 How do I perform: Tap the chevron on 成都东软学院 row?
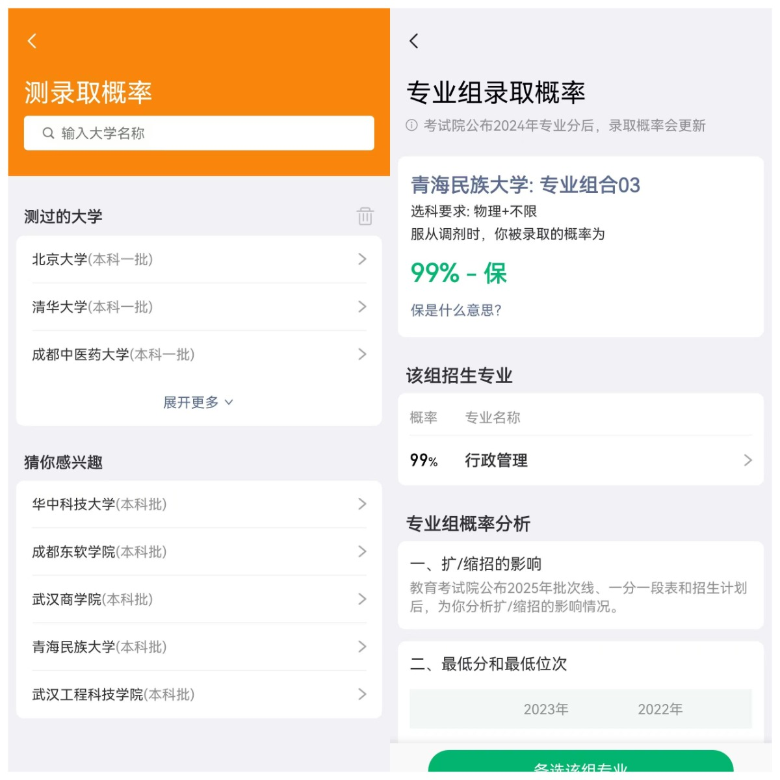(362, 552)
